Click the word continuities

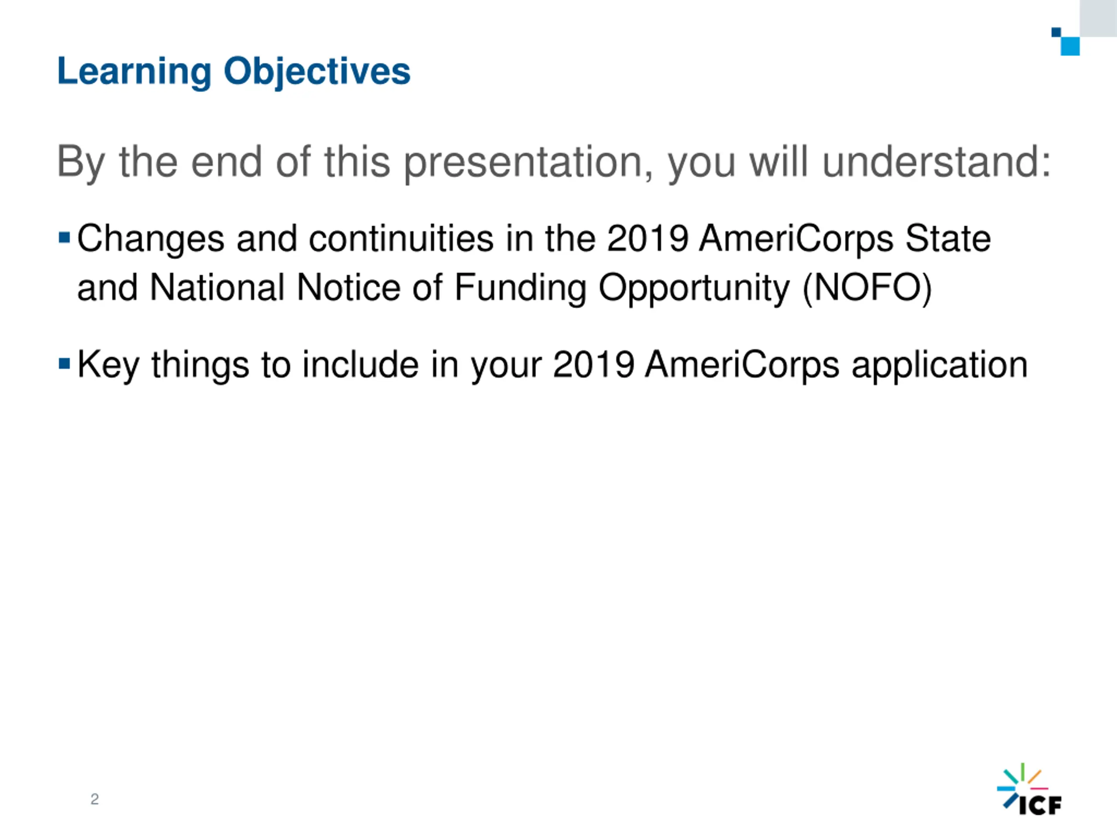401,238
